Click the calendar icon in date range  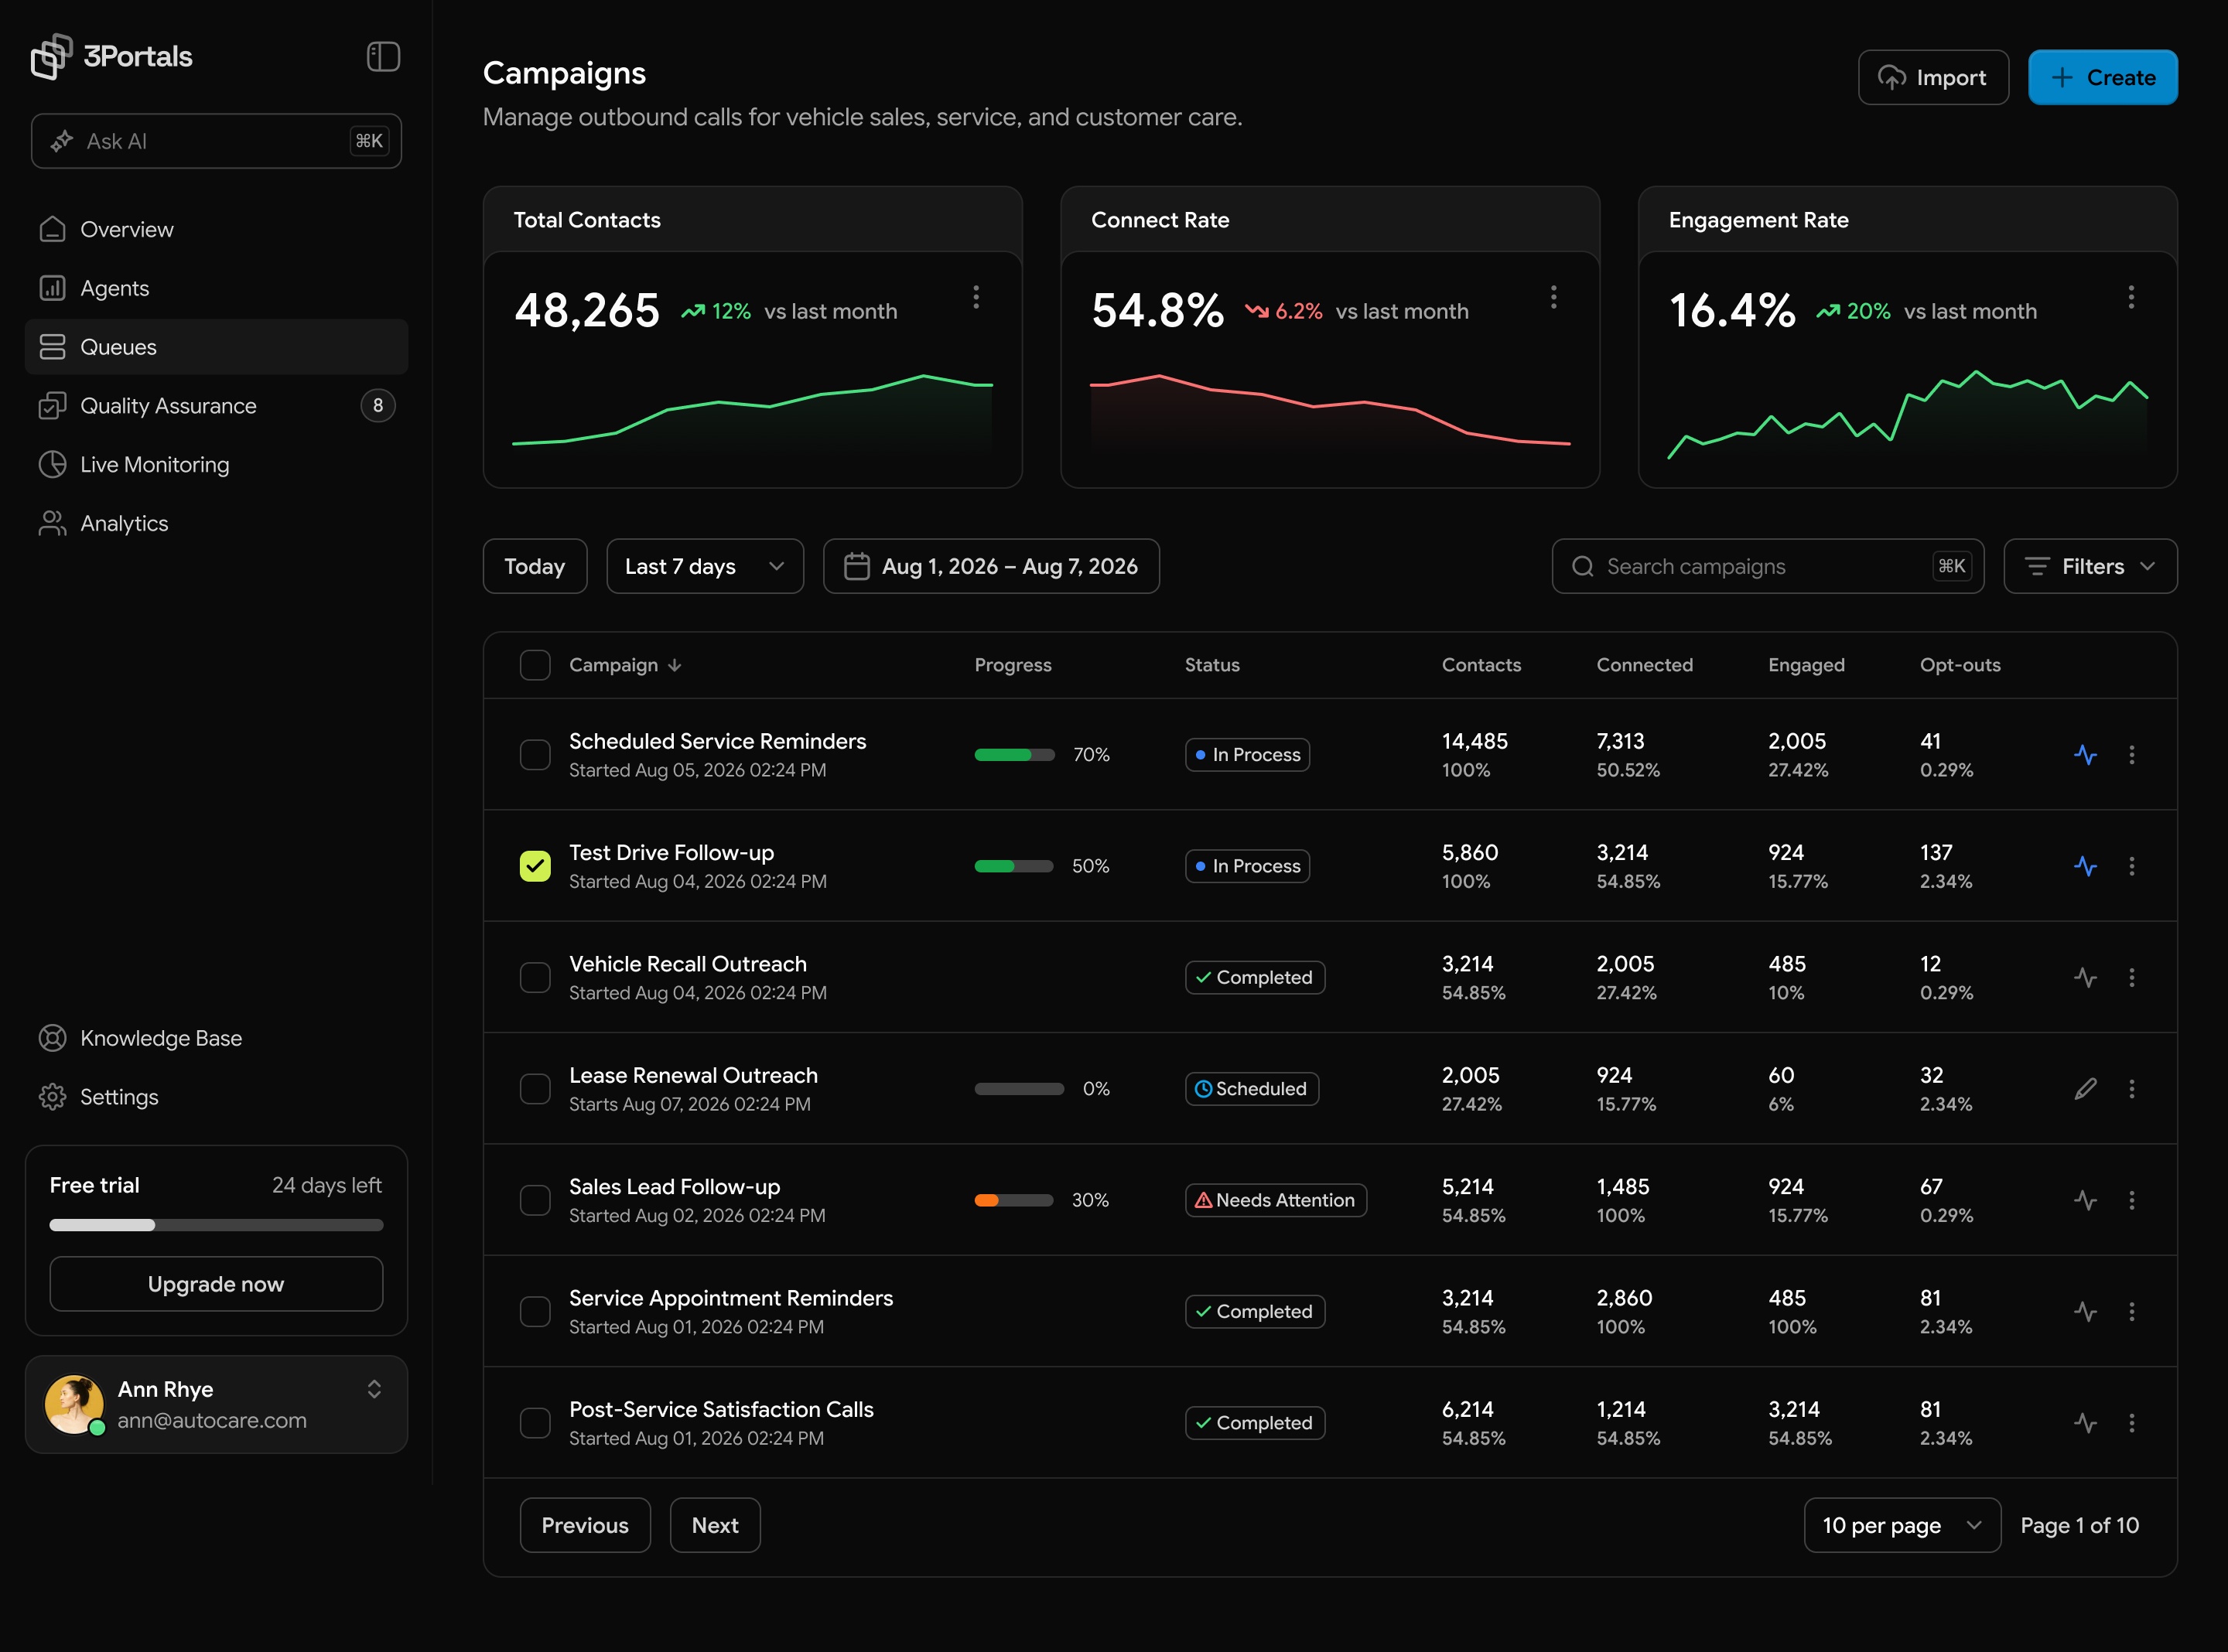coord(857,567)
